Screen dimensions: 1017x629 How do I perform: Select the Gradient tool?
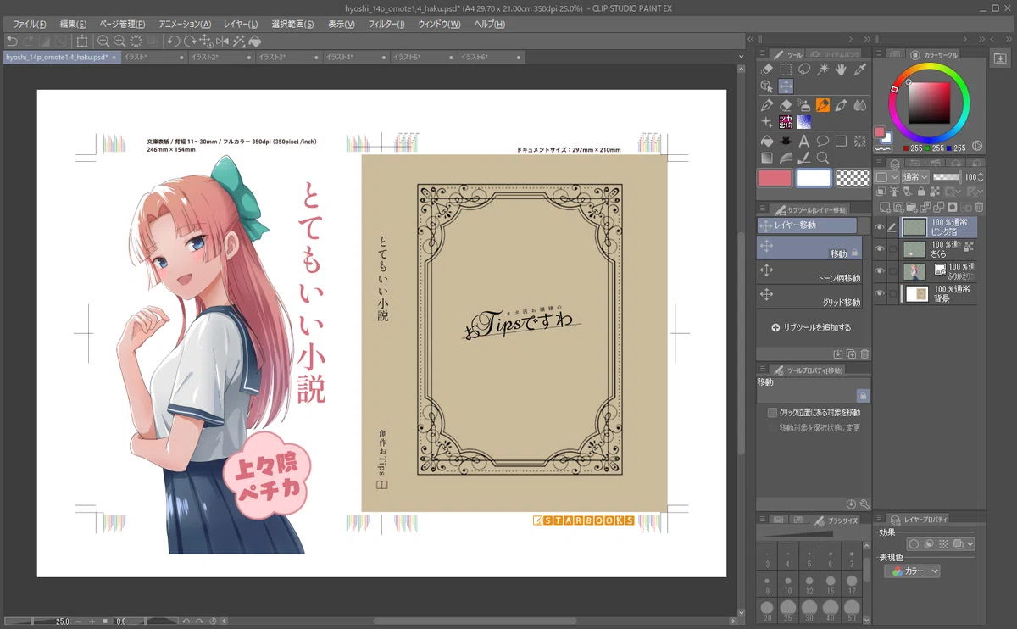[x=767, y=158]
